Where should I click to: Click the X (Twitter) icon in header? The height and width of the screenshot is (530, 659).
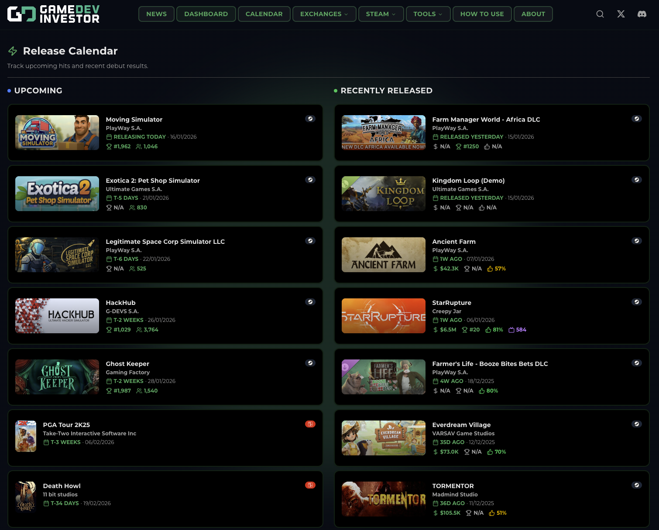(x=621, y=14)
